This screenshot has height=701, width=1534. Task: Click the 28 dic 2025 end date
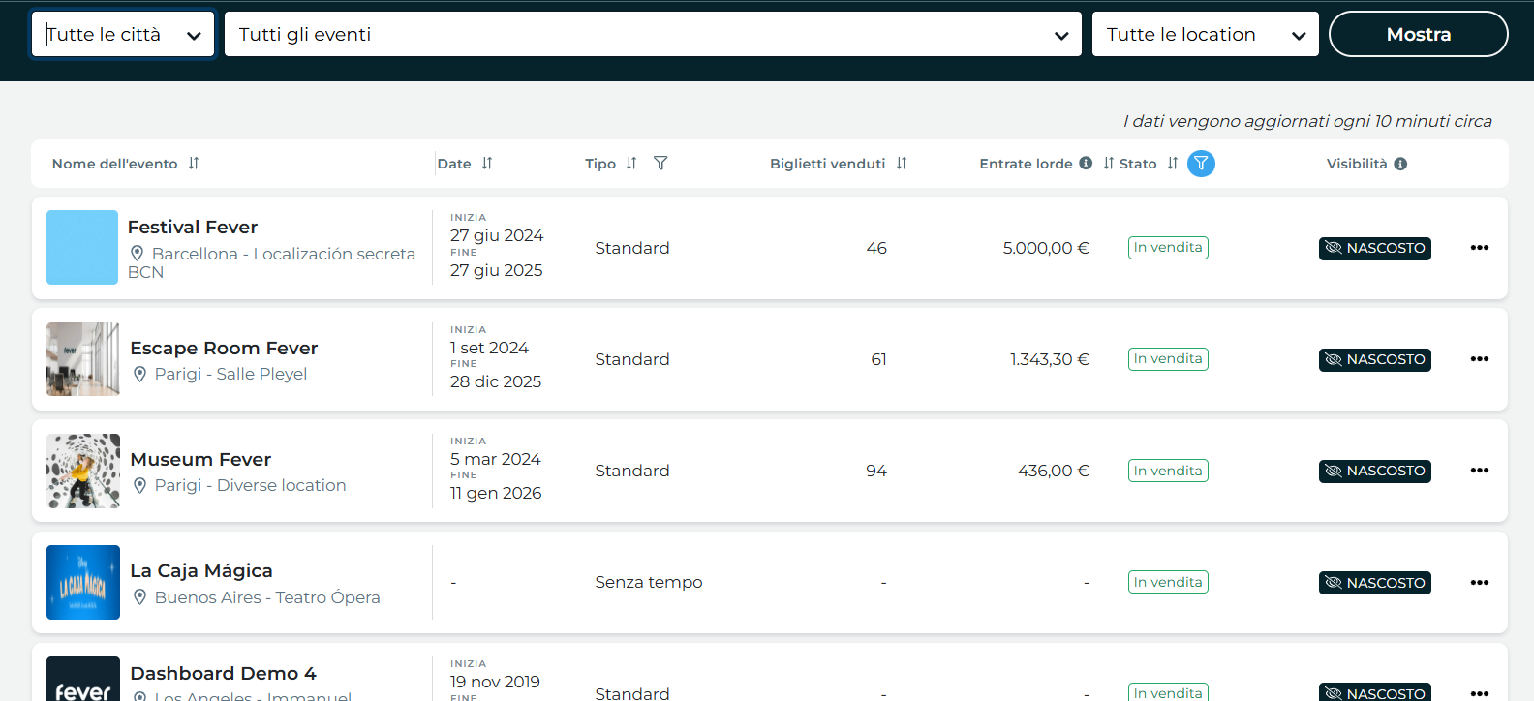(x=496, y=381)
